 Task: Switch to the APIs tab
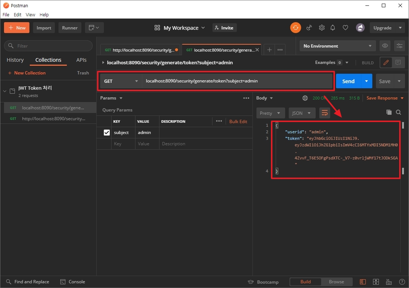[81, 60]
